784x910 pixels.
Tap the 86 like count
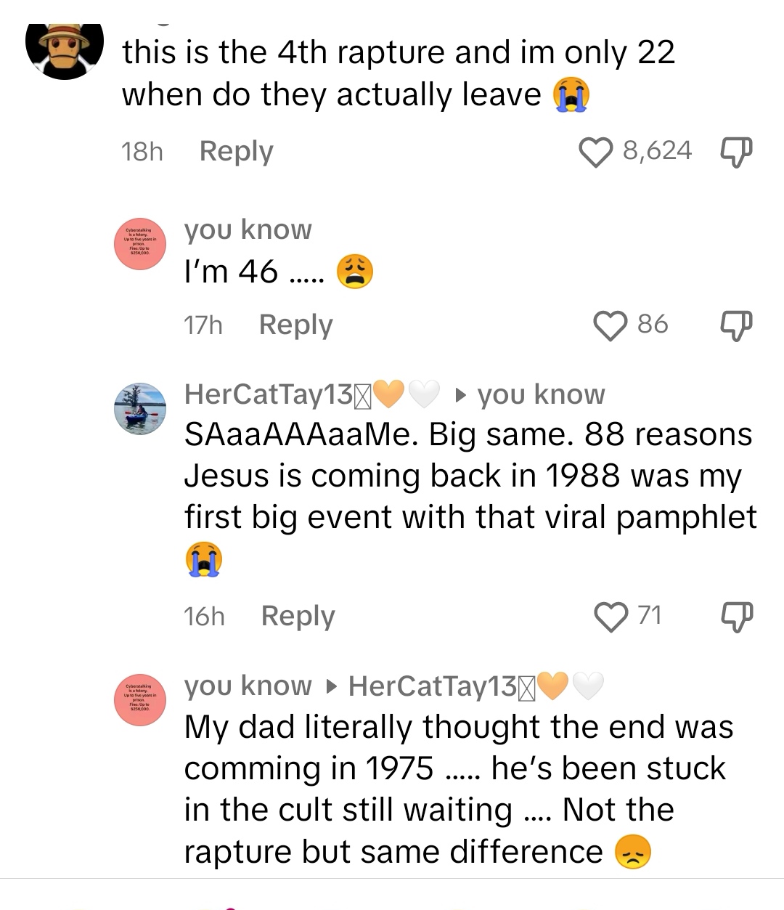point(653,324)
